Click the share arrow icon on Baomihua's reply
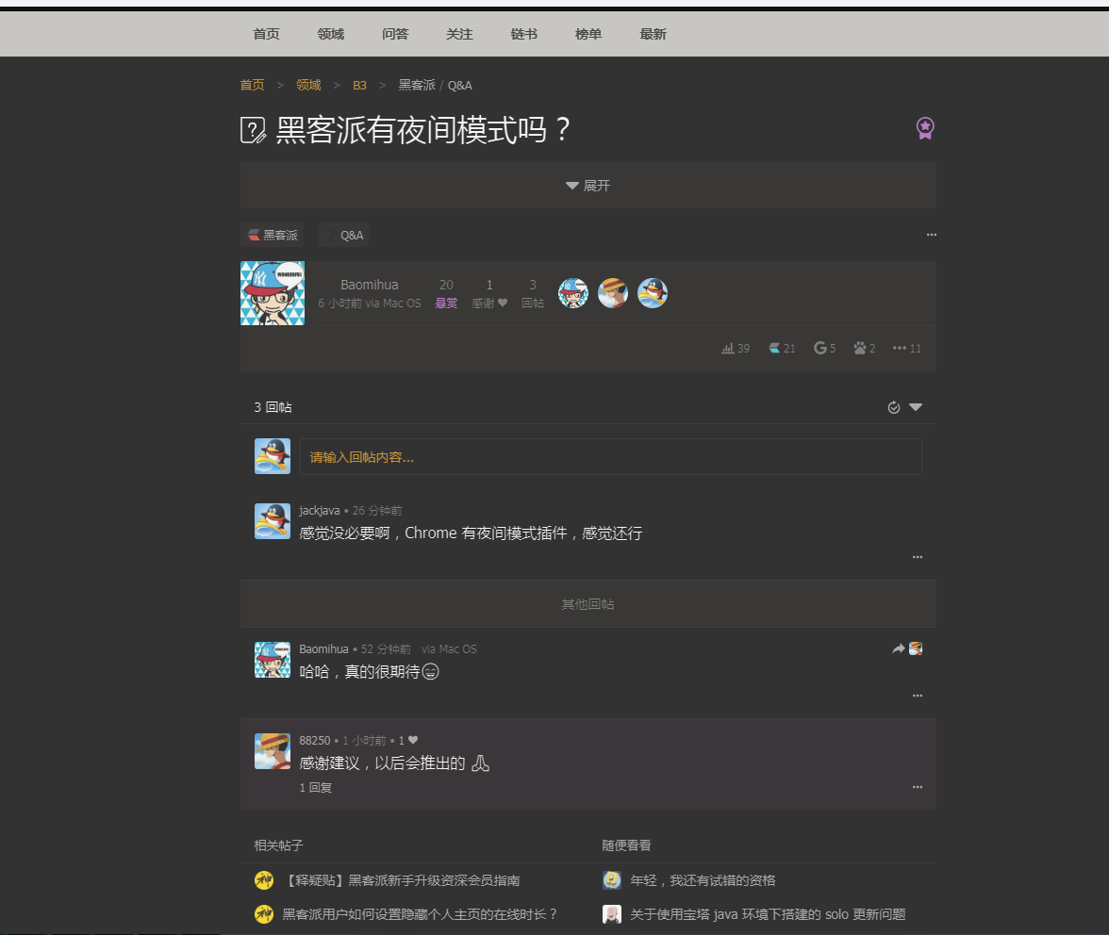The image size is (1109, 935). coord(897,648)
